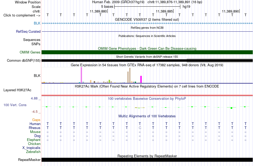Click the black BLK GTEx expression label
The width and height of the screenshot is (253, 166).
click(37, 76)
